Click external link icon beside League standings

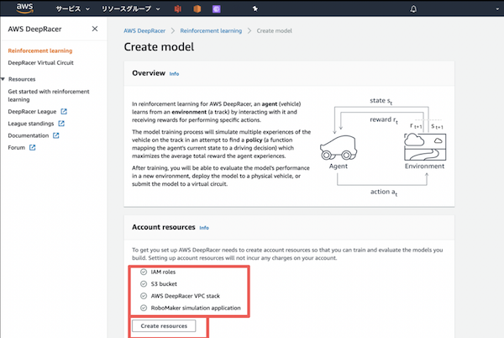61,124
